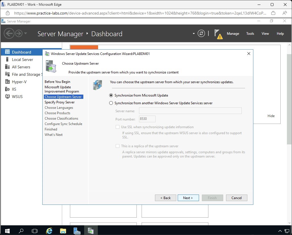Expand the navigation history dropdown arrow
This screenshot has height=235, width=292.
(x=26, y=34)
